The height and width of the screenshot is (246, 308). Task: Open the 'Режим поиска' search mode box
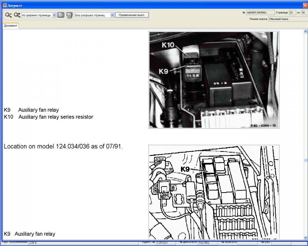point(288,19)
